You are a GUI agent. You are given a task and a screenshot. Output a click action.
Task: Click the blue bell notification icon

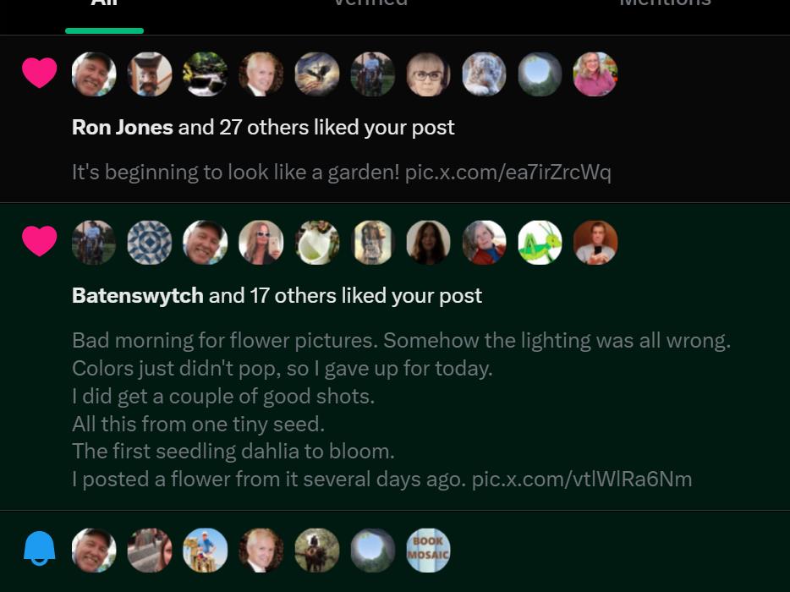[x=39, y=549]
